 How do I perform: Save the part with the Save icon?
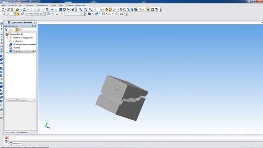coord(12,9)
